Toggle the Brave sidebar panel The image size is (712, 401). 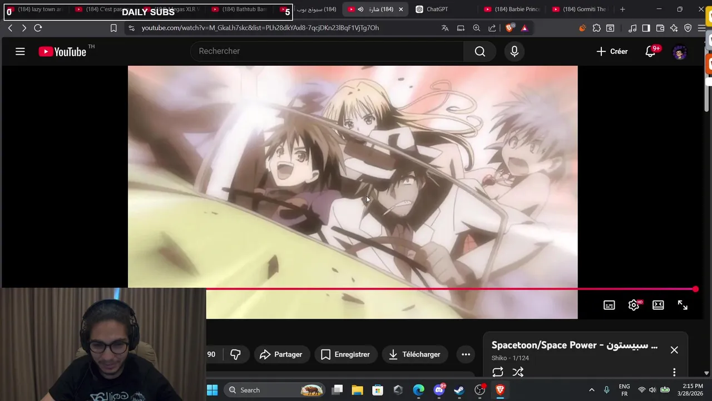click(x=646, y=28)
